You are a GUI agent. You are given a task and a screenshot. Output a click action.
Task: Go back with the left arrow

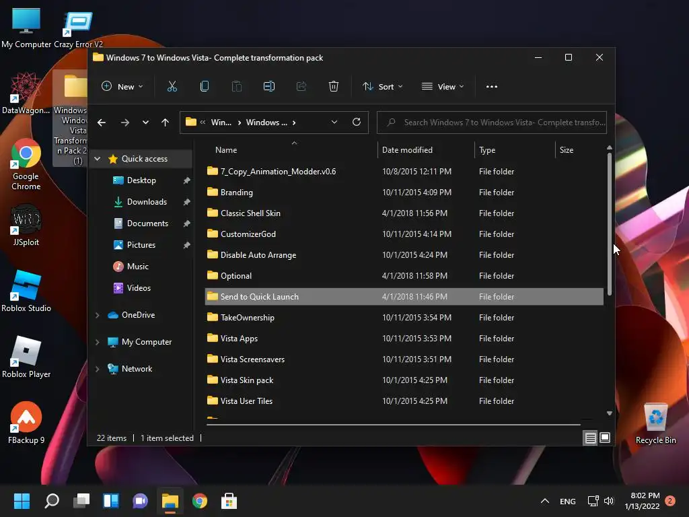pyautogui.click(x=102, y=123)
